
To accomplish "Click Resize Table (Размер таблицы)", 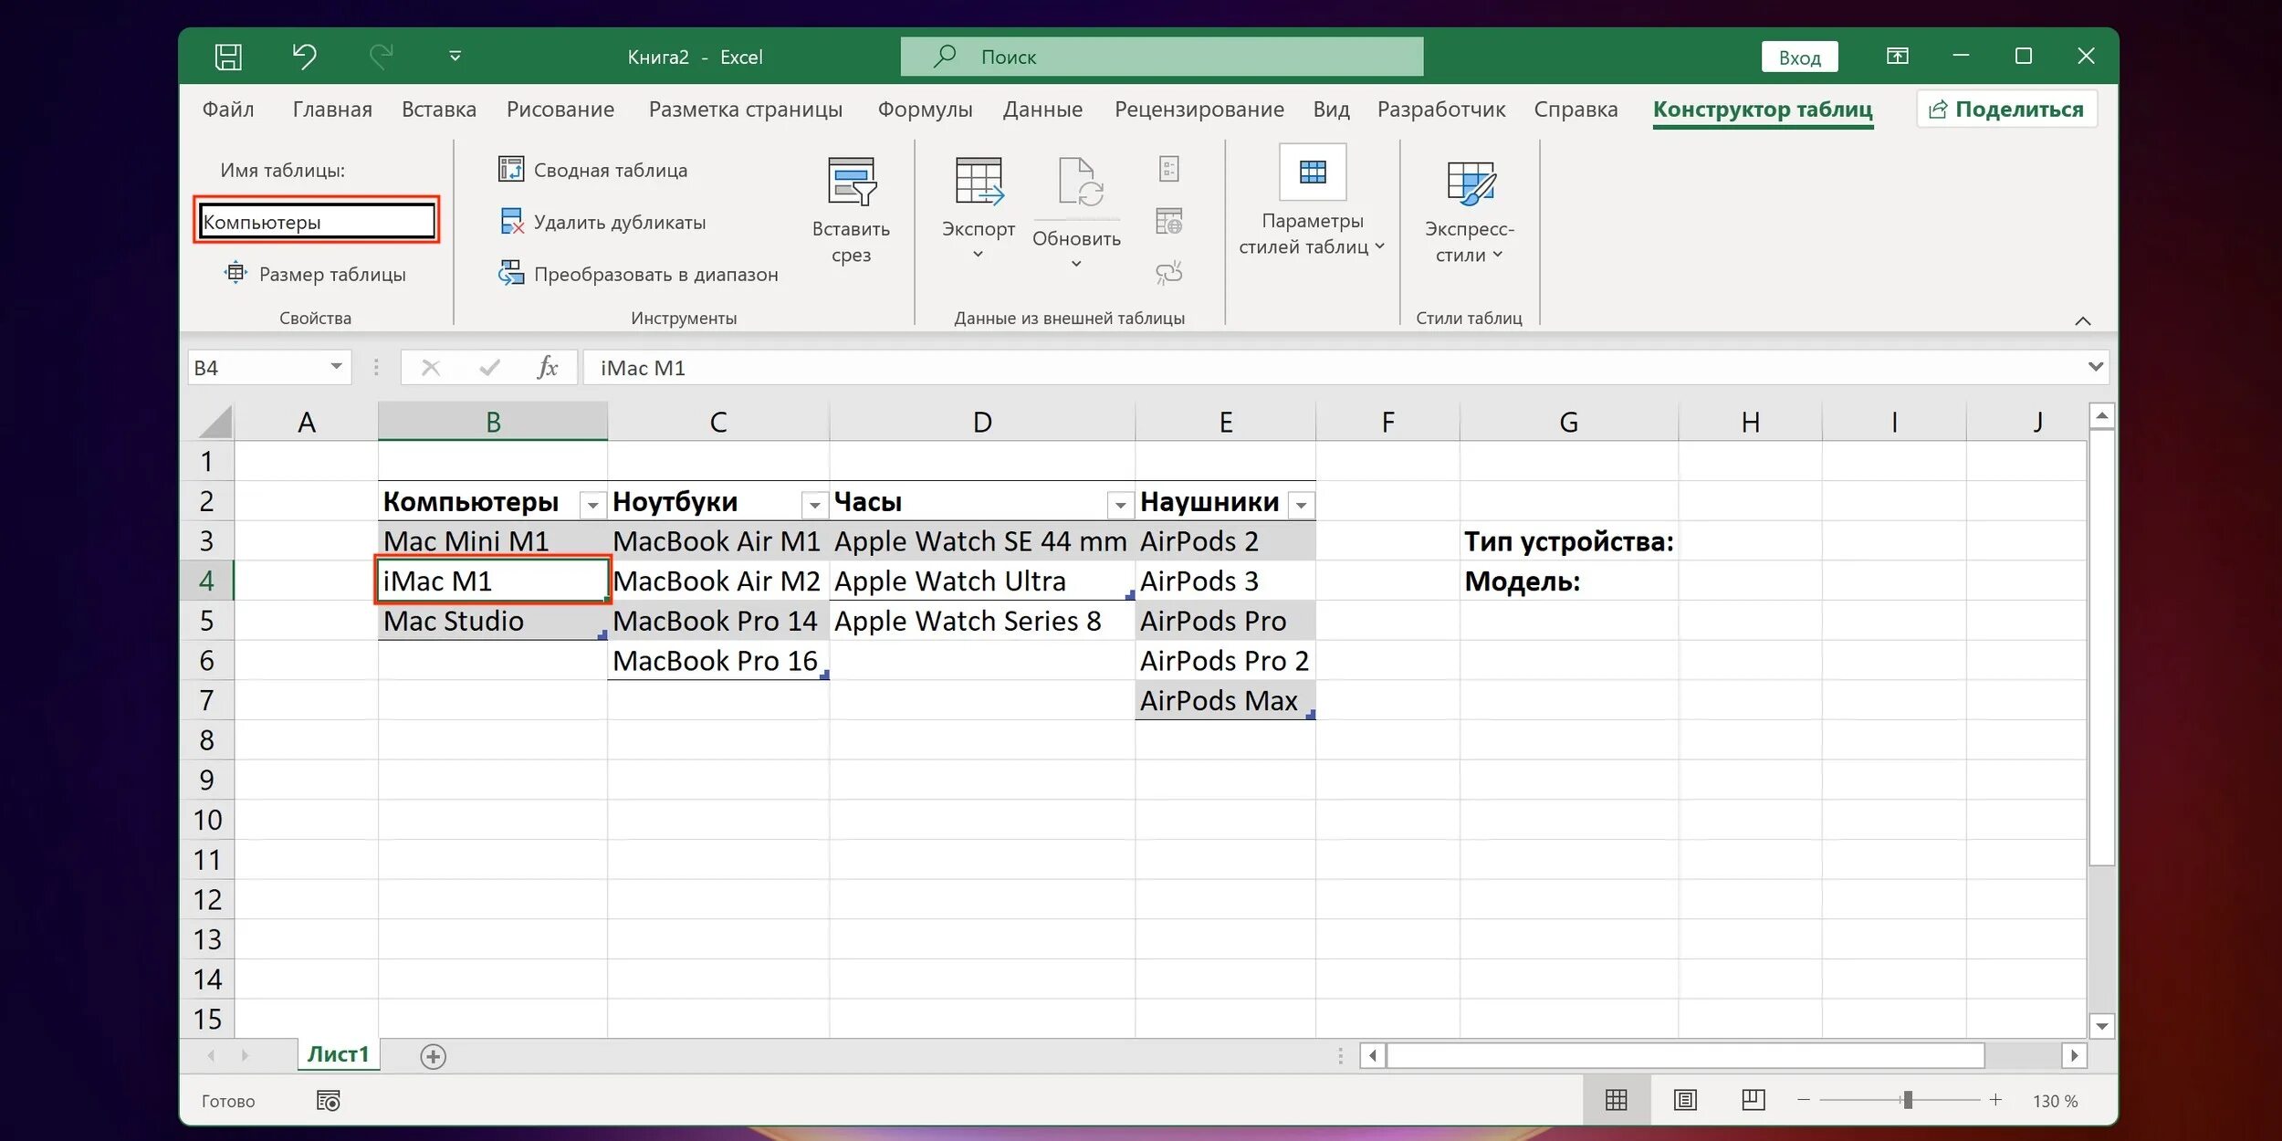I will [x=316, y=274].
